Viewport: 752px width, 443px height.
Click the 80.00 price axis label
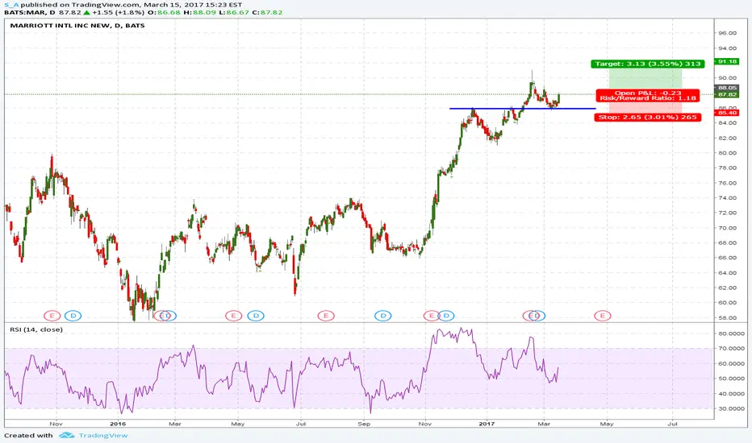click(x=728, y=153)
